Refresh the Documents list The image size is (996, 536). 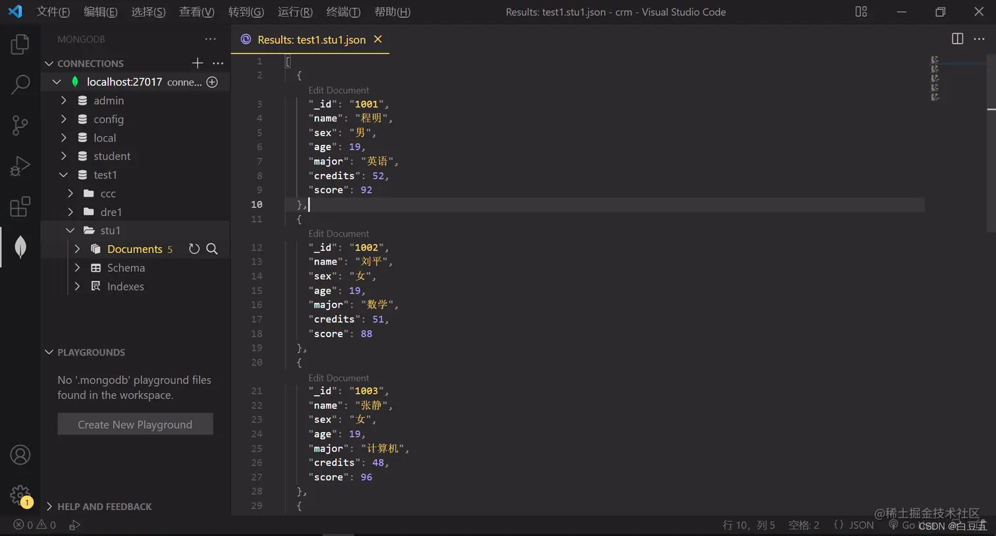[194, 249]
